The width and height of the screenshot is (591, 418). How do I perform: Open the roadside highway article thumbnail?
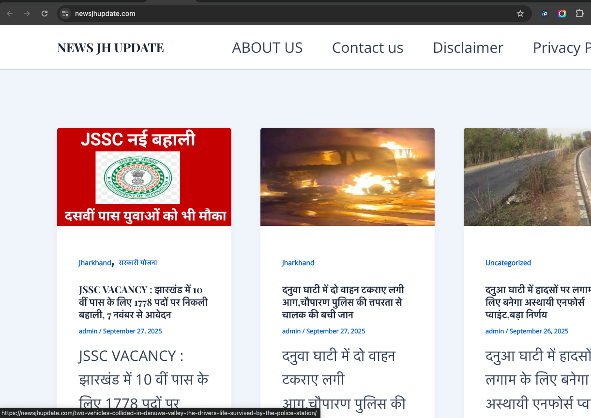(x=527, y=177)
